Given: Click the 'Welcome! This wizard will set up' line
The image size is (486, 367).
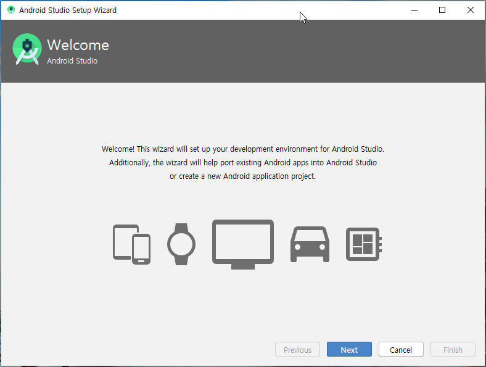Looking at the screenshot, I should (x=242, y=149).
